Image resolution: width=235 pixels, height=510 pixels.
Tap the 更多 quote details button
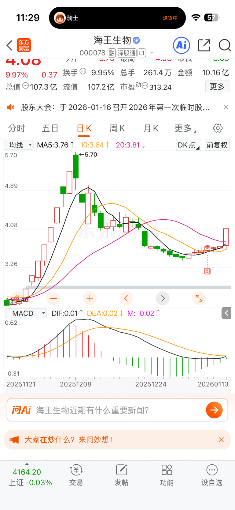[217, 87]
